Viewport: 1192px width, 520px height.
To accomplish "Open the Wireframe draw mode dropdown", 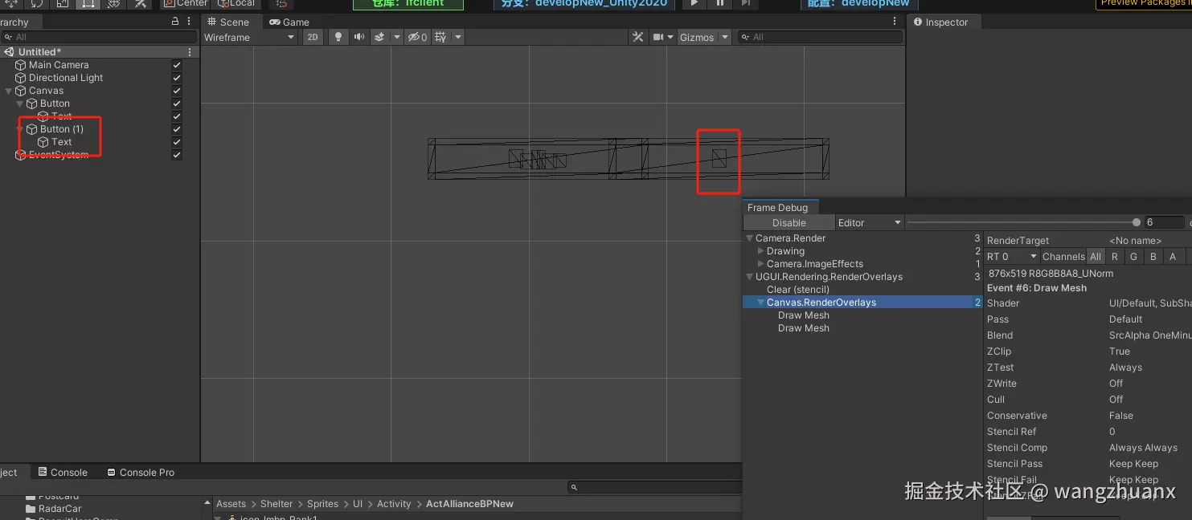I will click(x=249, y=37).
